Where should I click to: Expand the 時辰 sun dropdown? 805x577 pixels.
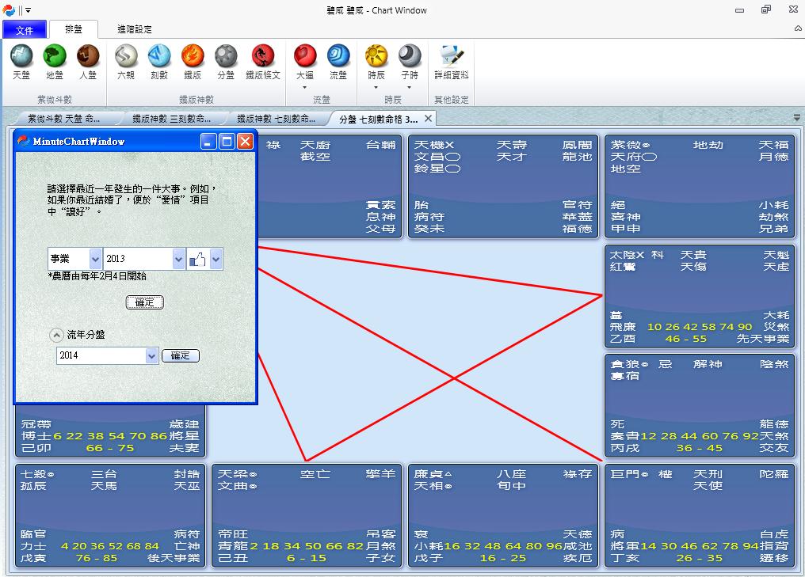(376, 86)
